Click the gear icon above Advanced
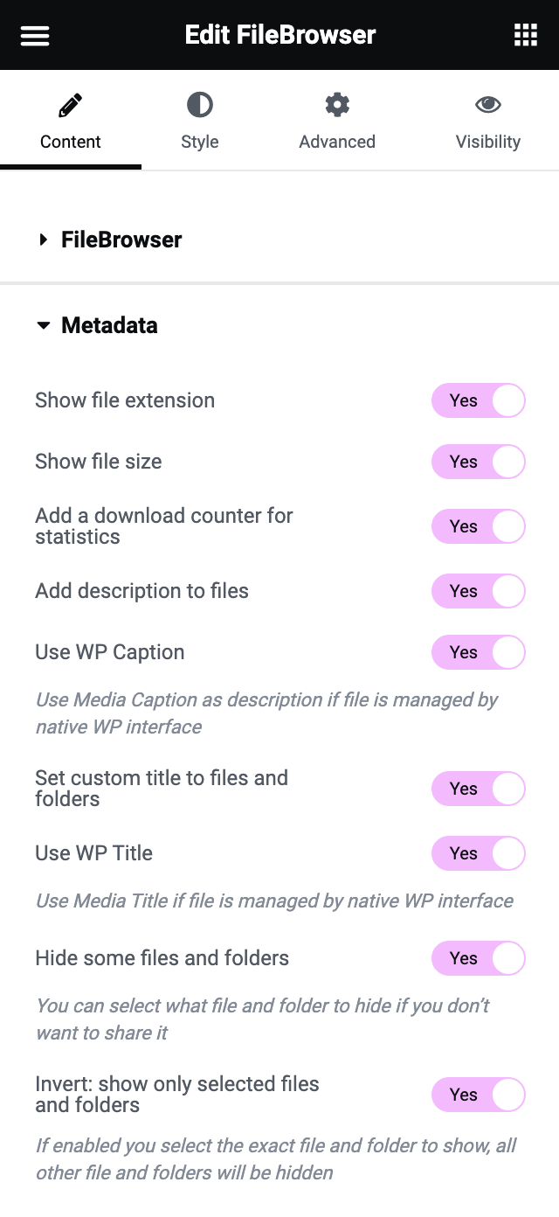The image size is (559, 1217). point(337,102)
